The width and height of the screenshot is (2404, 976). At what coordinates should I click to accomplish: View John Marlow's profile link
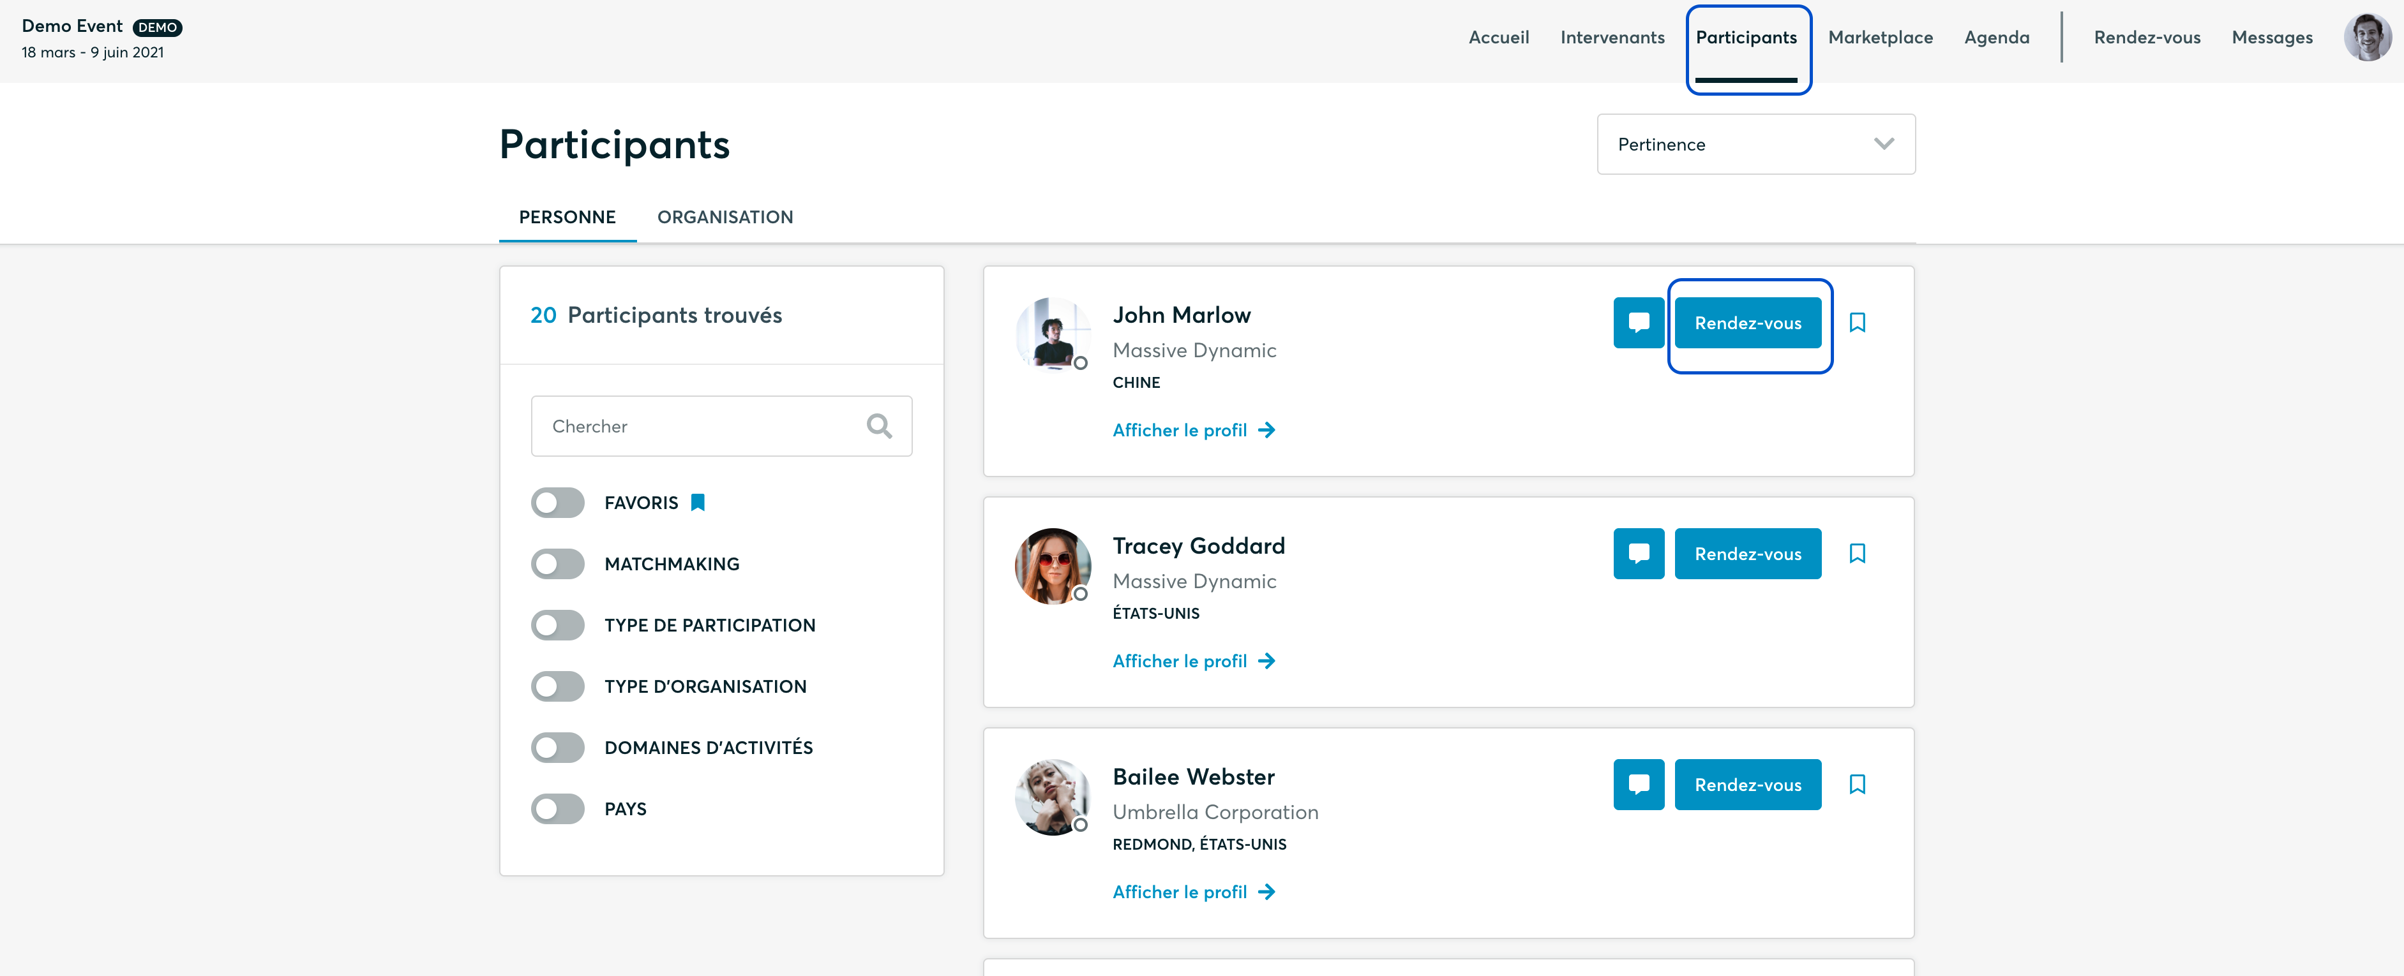1194,431
